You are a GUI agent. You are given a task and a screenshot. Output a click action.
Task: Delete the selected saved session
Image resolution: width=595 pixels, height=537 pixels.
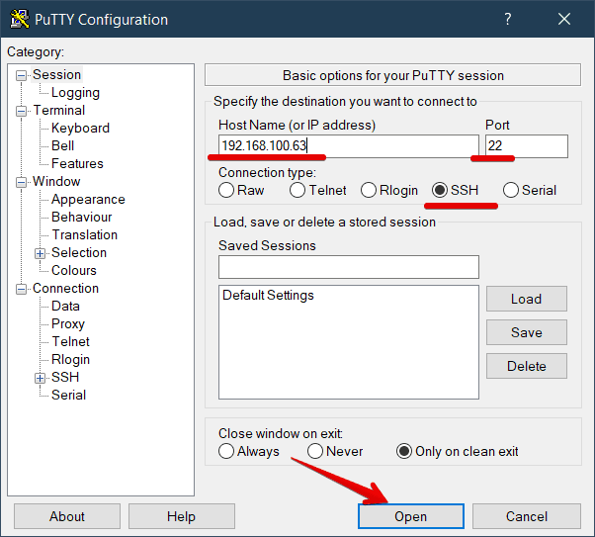[527, 366]
